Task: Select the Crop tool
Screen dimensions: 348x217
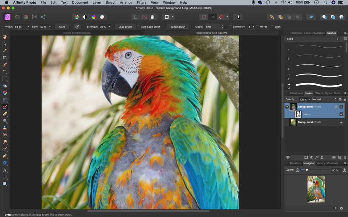Action: 5,58
